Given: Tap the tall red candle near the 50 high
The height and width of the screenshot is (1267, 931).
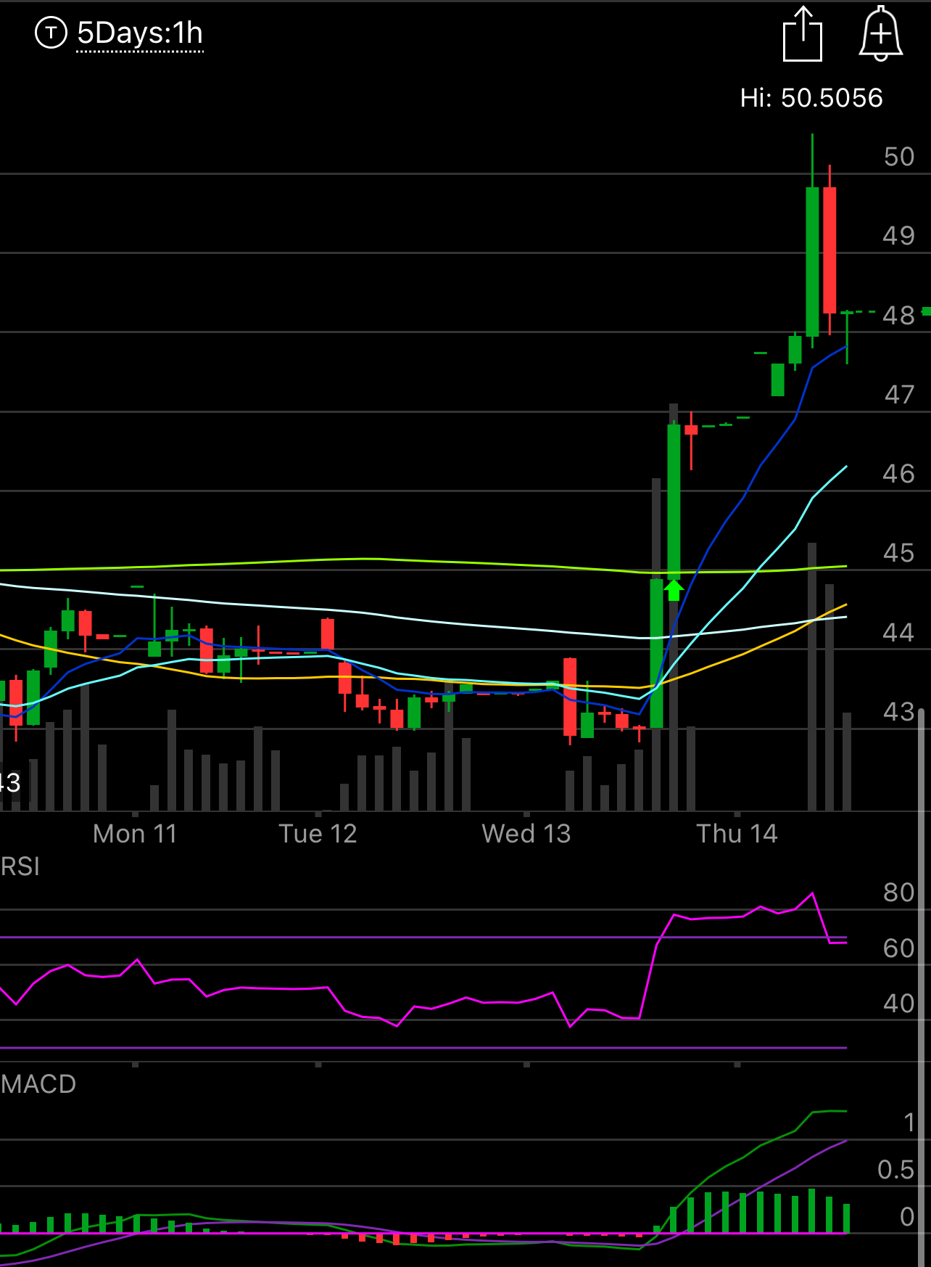Looking at the screenshot, I should pyautogui.click(x=829, y=250).
